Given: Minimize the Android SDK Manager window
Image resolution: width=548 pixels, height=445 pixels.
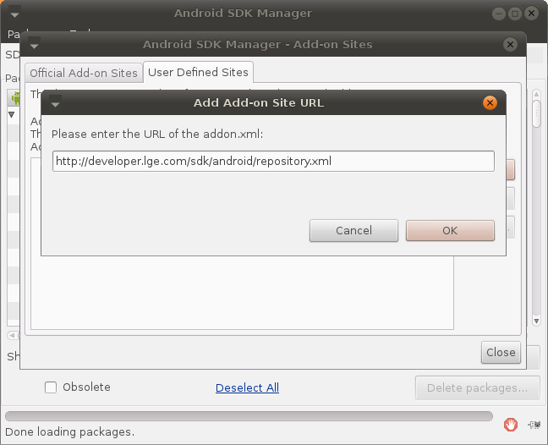Looking at the screenshot, I should coord(499,14).
